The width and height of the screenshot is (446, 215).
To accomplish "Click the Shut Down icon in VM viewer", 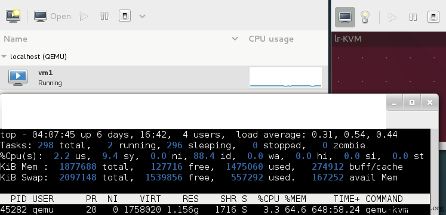I will [433, 17].
